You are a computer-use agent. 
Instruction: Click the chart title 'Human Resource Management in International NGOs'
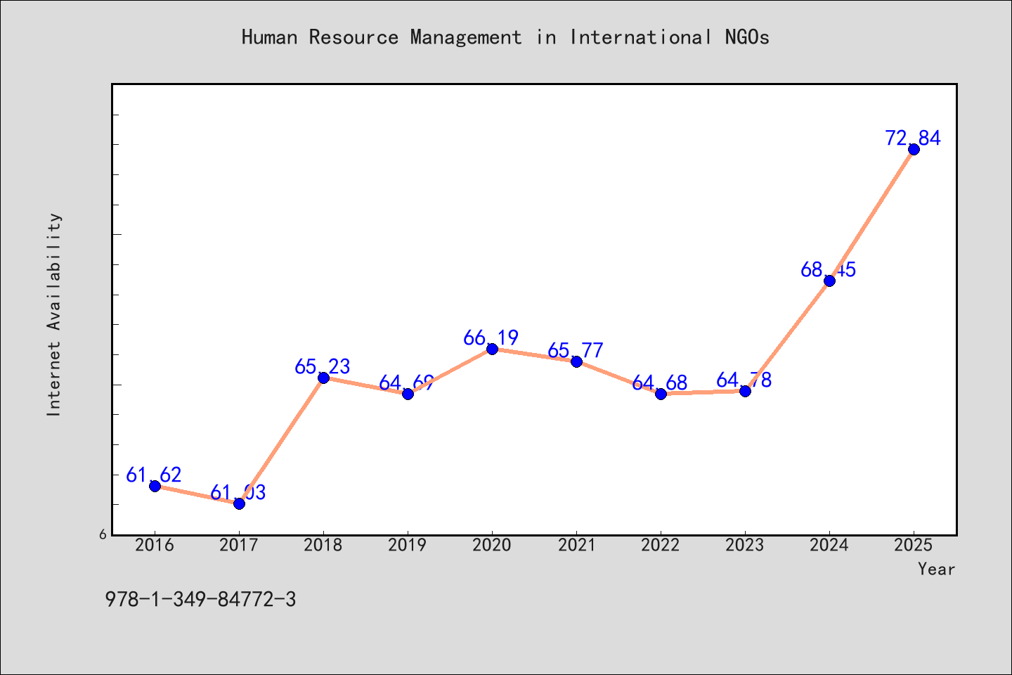505,37
